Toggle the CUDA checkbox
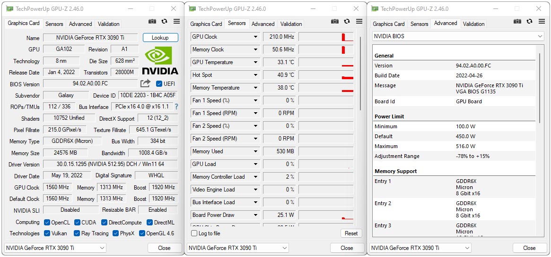The height and width of the screenshot is (257, 551). pyautogui.click(x=77, y=222)
